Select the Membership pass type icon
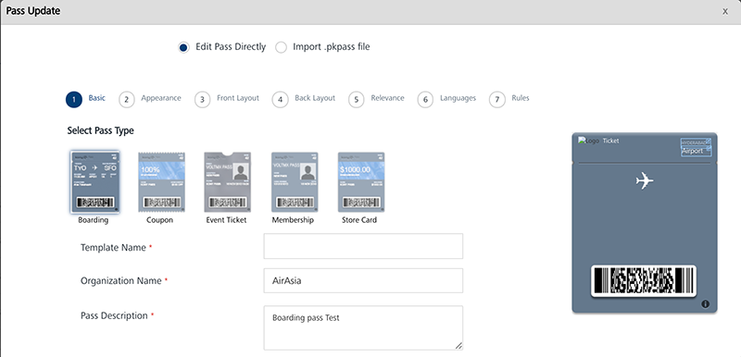The image size is (741, 357). click(x=295, y=182)
